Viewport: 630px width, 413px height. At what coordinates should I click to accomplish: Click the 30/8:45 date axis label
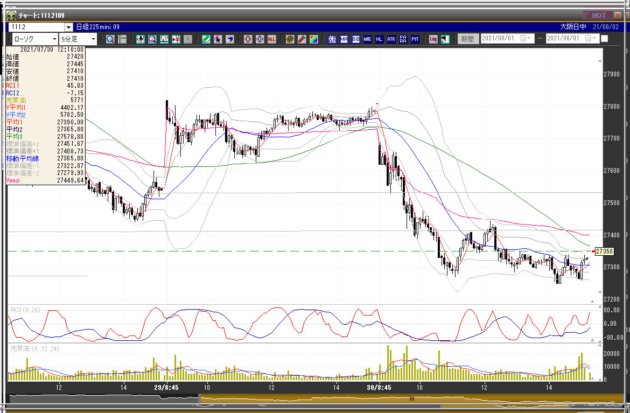(x=379, y=388)
